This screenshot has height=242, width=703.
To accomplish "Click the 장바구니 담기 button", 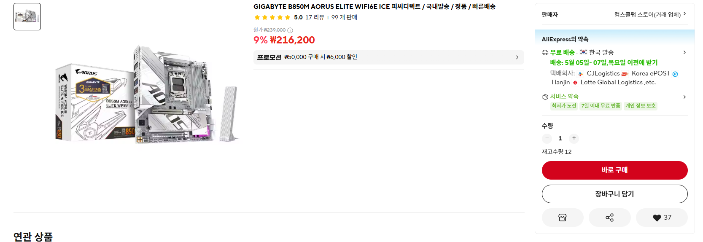I will [x=614, y=194].
